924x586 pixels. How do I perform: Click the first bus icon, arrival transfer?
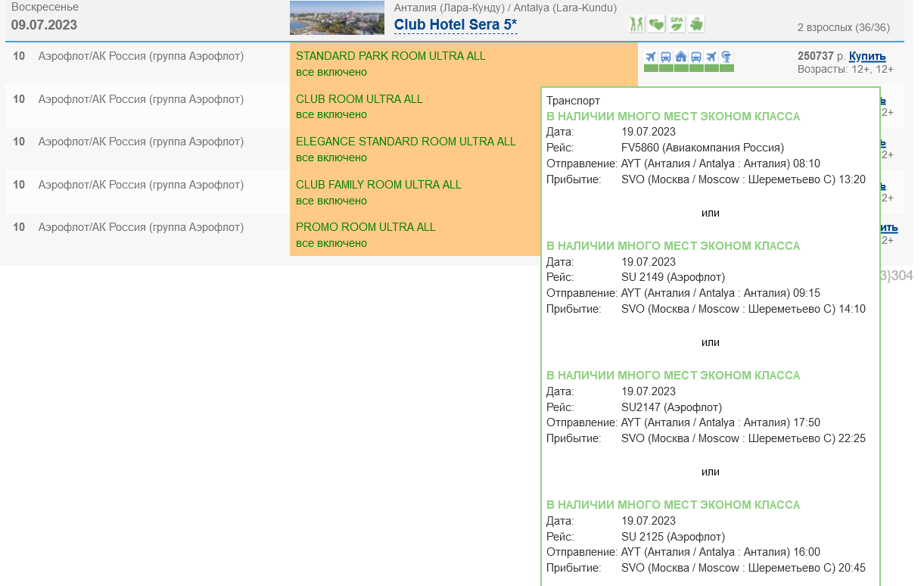[x=666, y=57]
